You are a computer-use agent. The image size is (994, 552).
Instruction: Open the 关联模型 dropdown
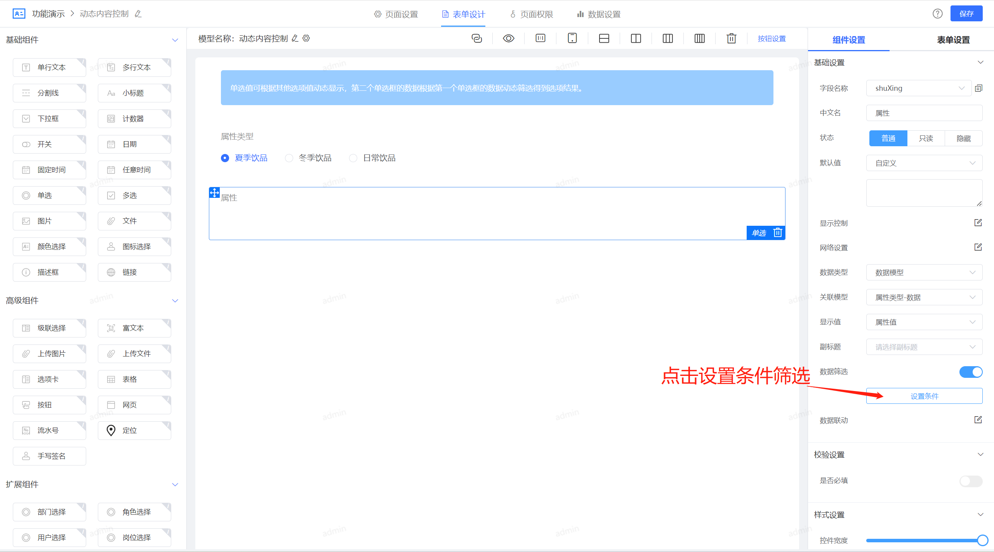tap(924, 298)
